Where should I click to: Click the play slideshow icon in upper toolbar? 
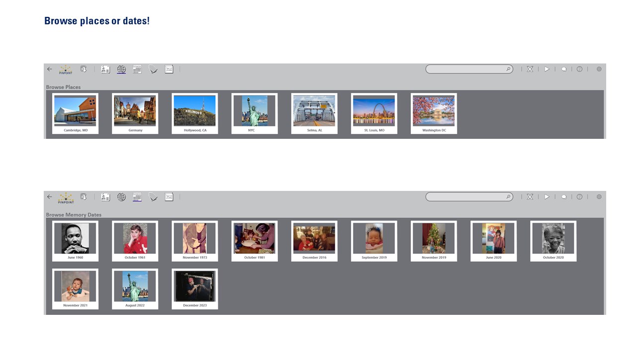pyautogui.click(x=547, y=69)
